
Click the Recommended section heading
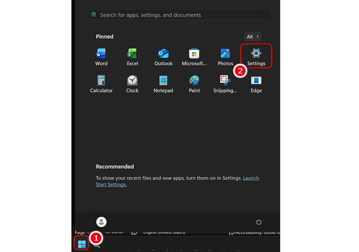coord(115,167)
